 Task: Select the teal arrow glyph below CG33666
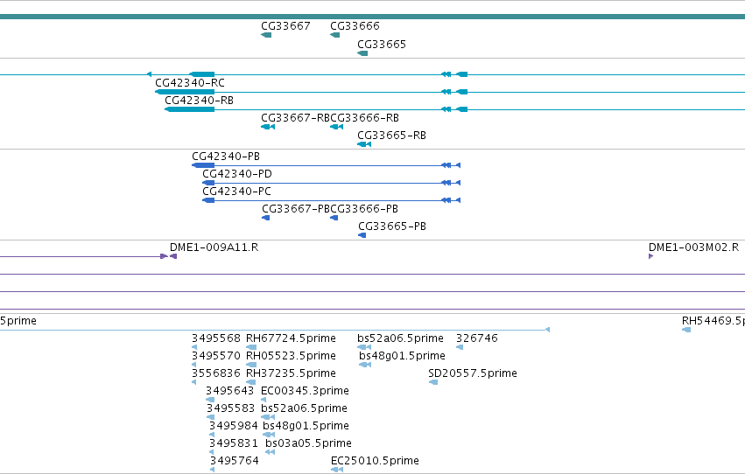point(335,35)
